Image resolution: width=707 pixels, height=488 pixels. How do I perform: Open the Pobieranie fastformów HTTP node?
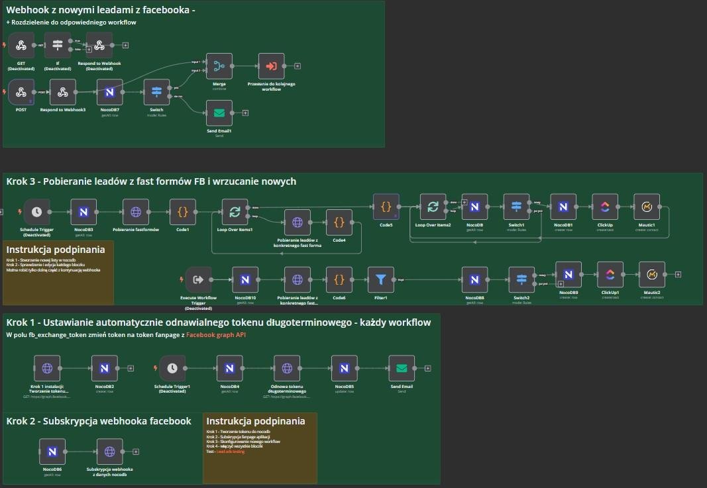[136, 212]
